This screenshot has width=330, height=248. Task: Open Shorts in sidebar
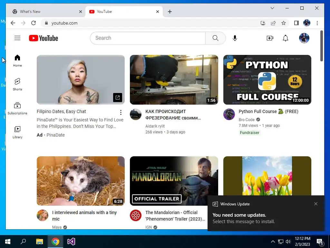pyautogui.click(x=17, y=84)
